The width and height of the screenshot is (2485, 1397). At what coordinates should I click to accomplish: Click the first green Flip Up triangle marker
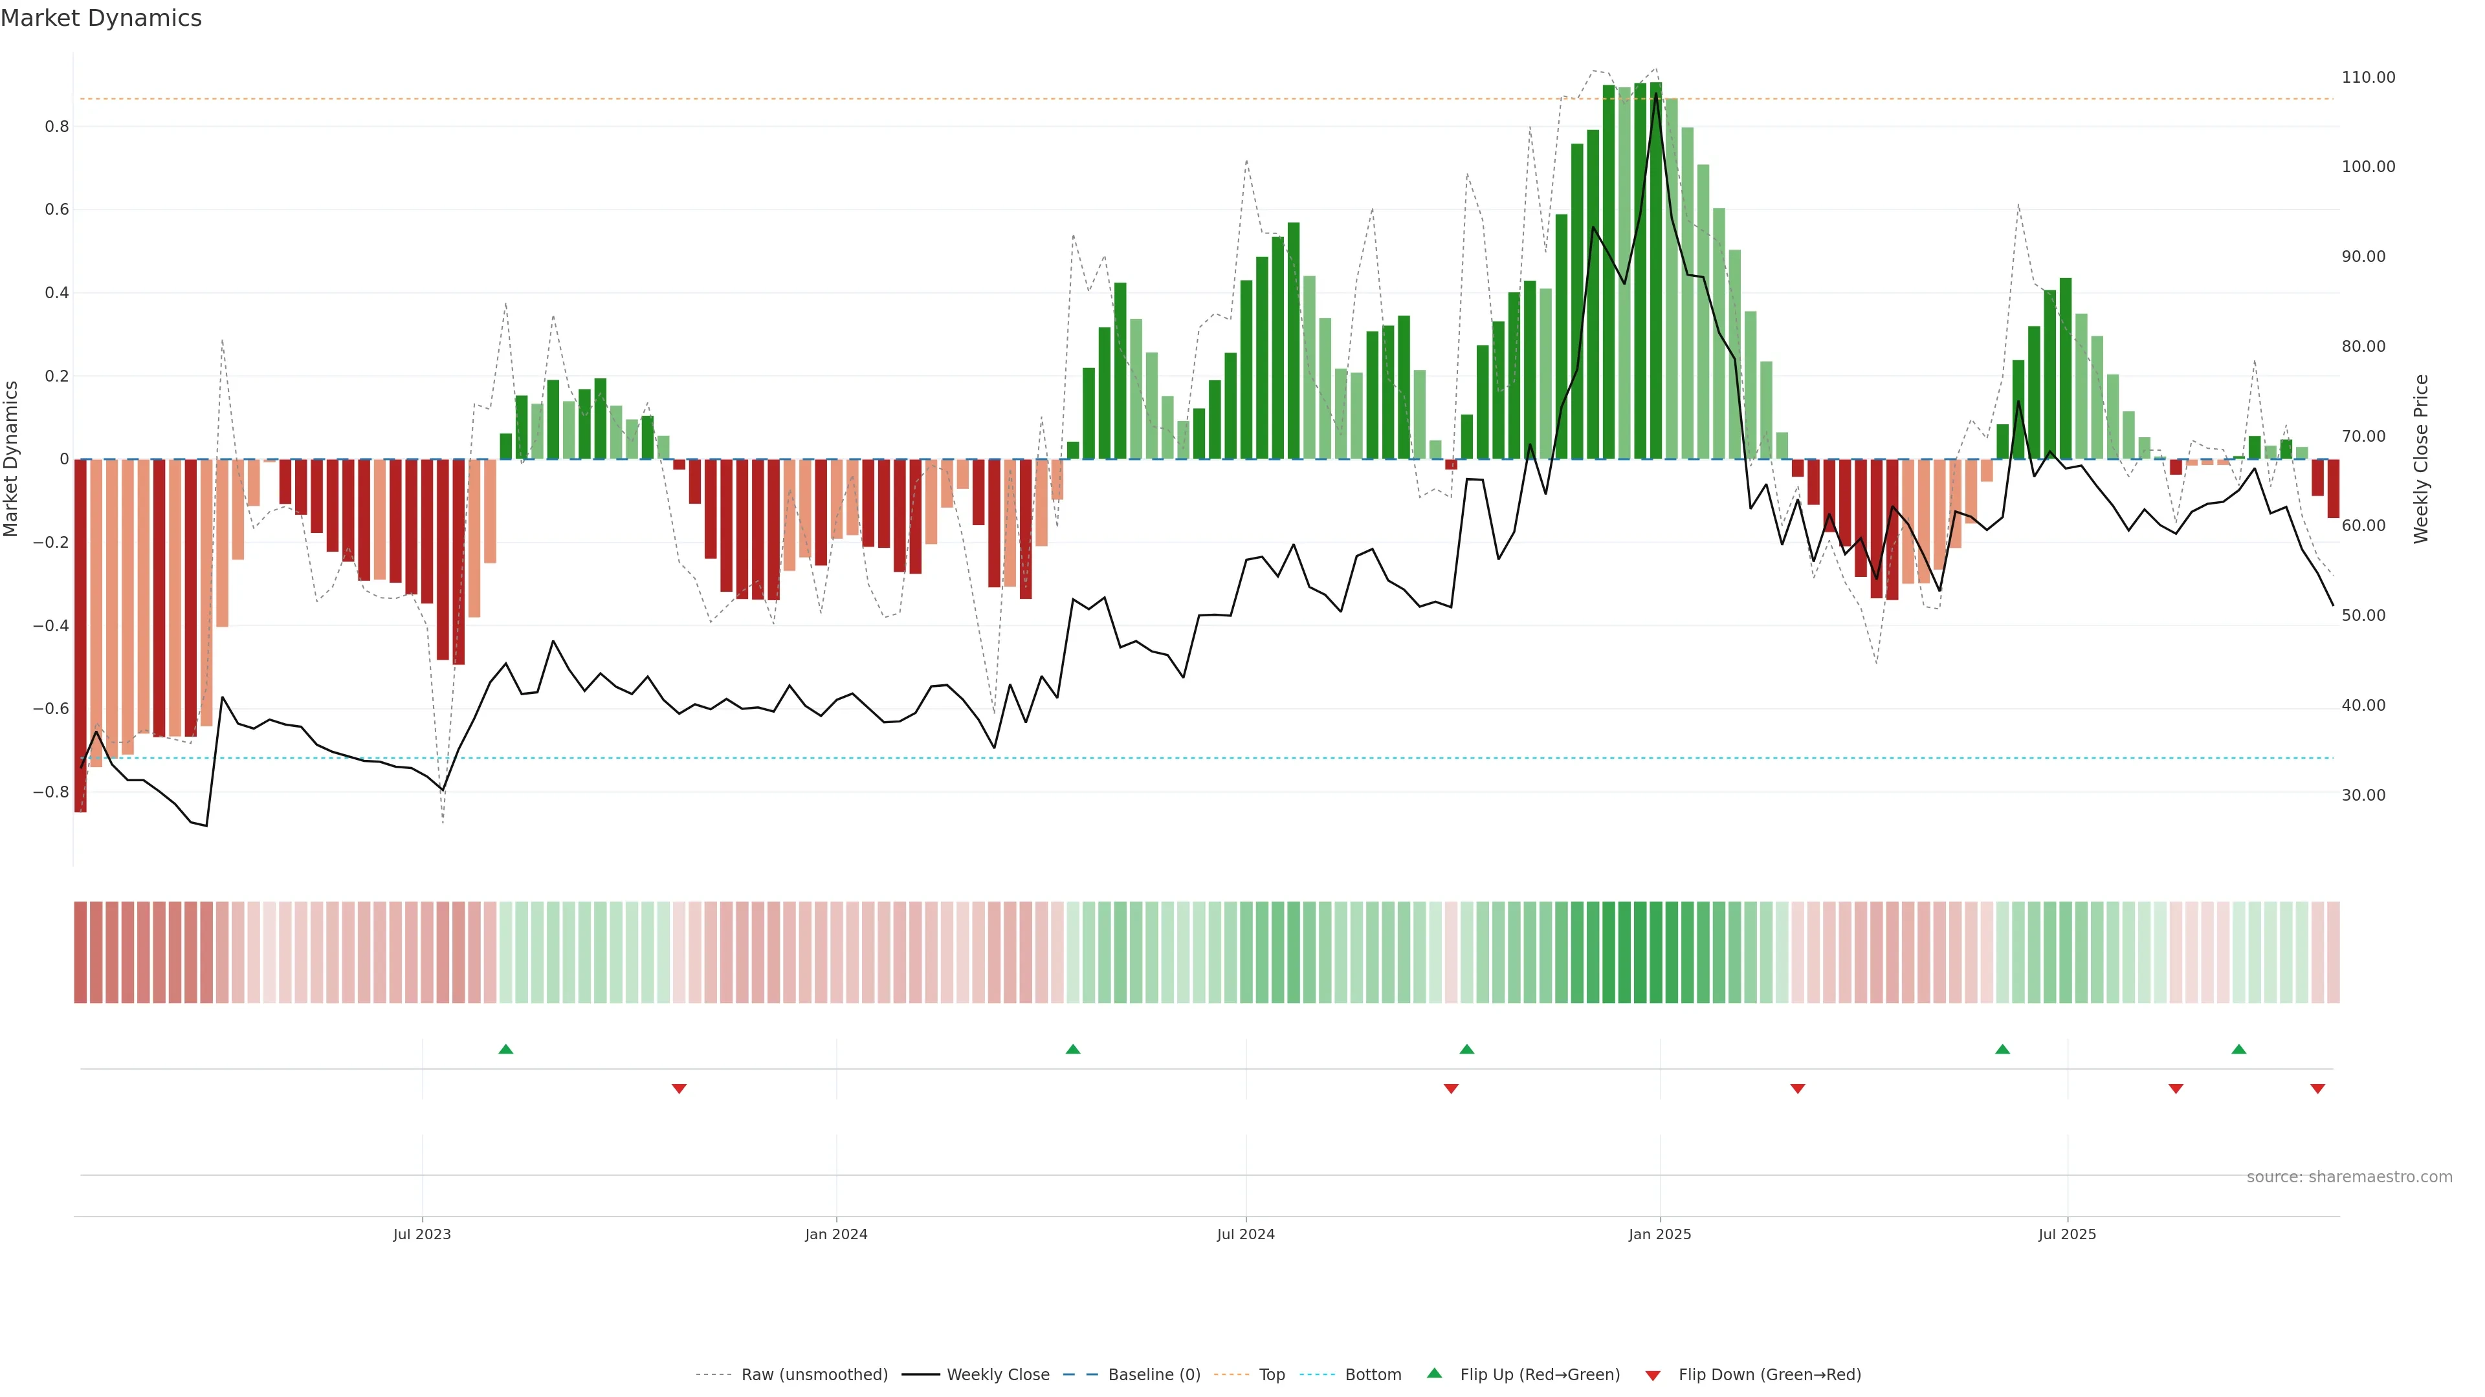click(x=505, y=1049)
